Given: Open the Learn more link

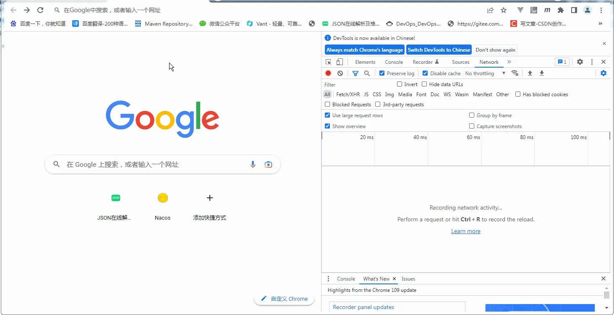Looking at the screenshot, I should click(x=466, y=231).
